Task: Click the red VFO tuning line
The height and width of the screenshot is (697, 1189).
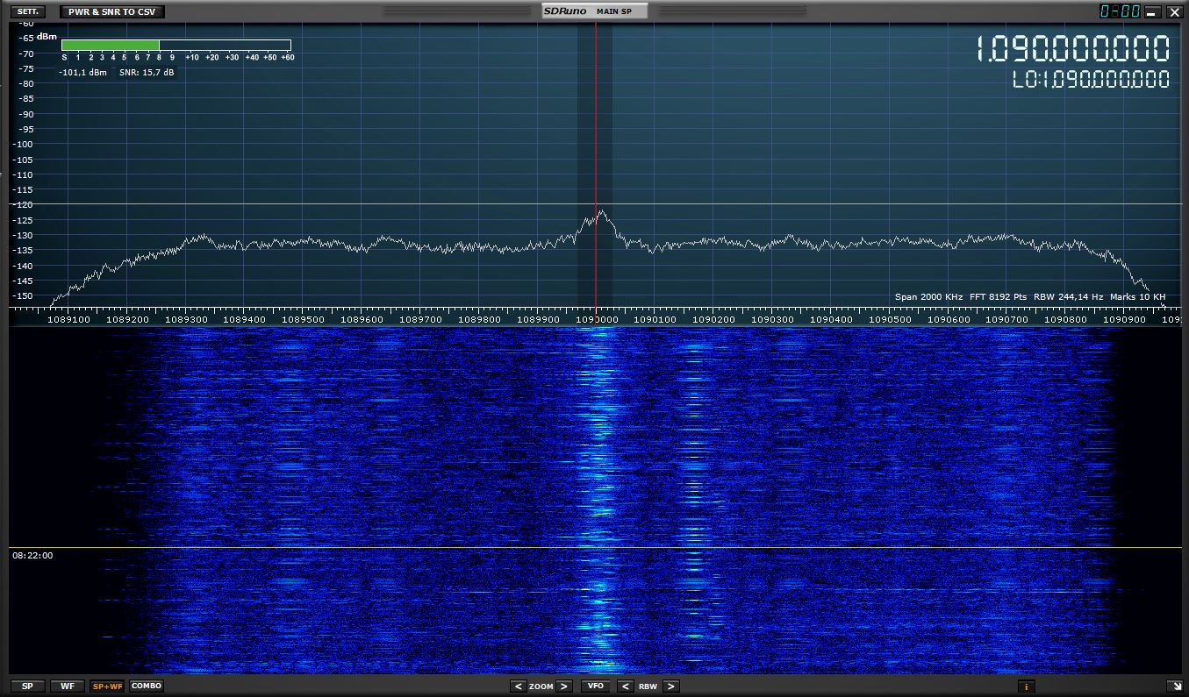Action: 596,167
